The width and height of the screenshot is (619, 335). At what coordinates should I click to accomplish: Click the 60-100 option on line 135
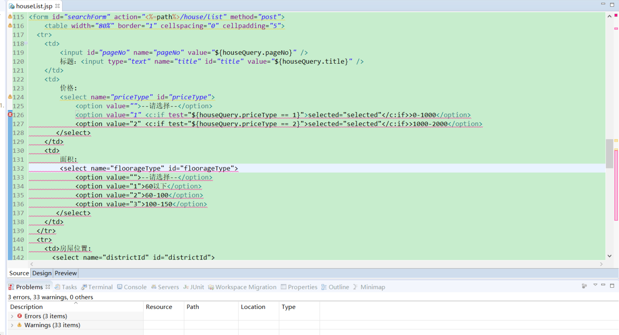click(x=139, y=195)
